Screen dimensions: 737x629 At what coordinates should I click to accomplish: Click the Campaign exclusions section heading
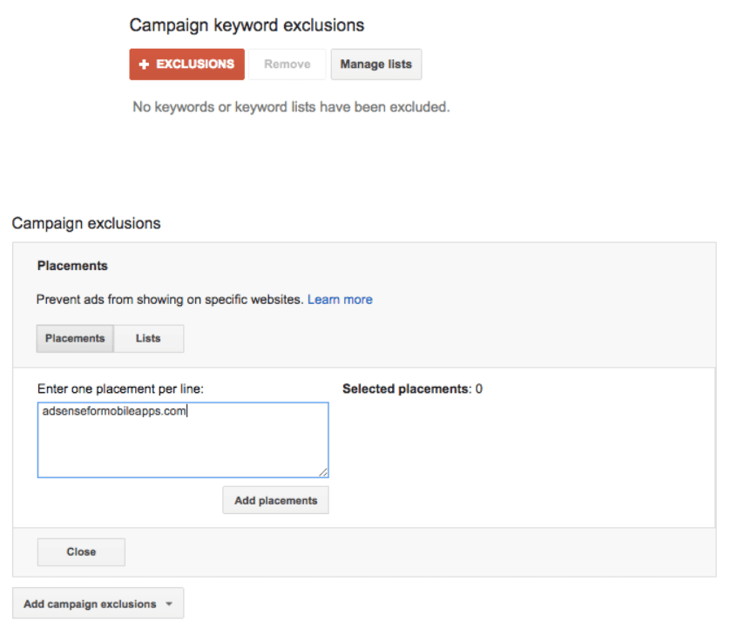(x=86, y=223)
